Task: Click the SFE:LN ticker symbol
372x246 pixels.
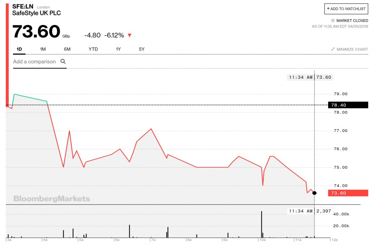Action: coord(23,7)
